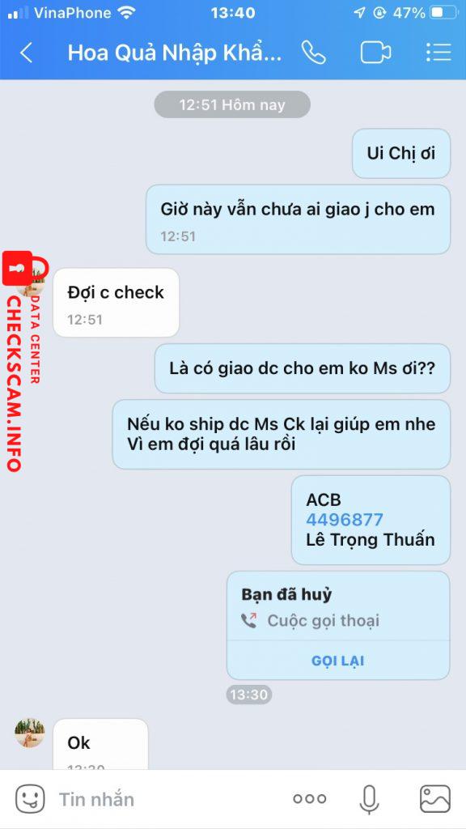Open the chat options list menu icon
Viewport: 466px width, 829px height.
(438, 52)
